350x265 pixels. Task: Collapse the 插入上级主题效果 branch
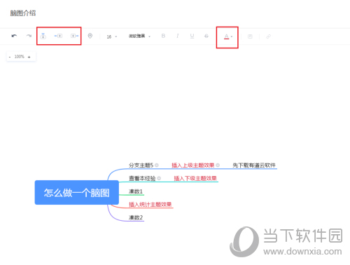[x=218, y=165]
